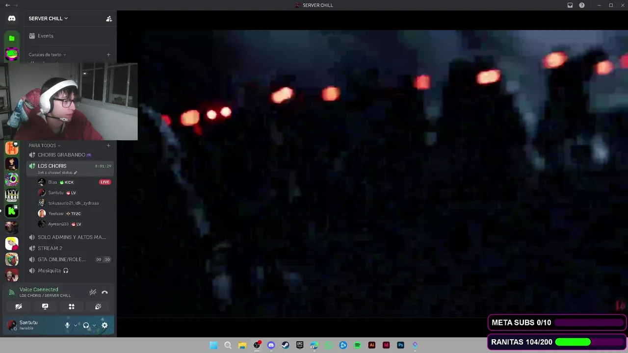
Task: Open OBS Studio from the taskbar
Action: (x=257, y=345)
